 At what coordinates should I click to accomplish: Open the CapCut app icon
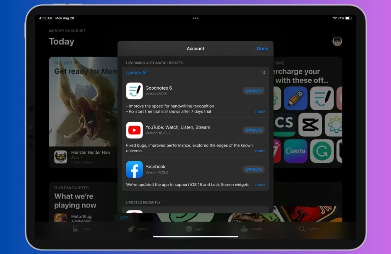(x=310, y=125)
